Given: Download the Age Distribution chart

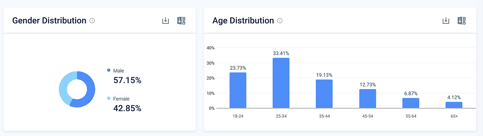Looking at the screenshot, I should [x=446, y=21].
